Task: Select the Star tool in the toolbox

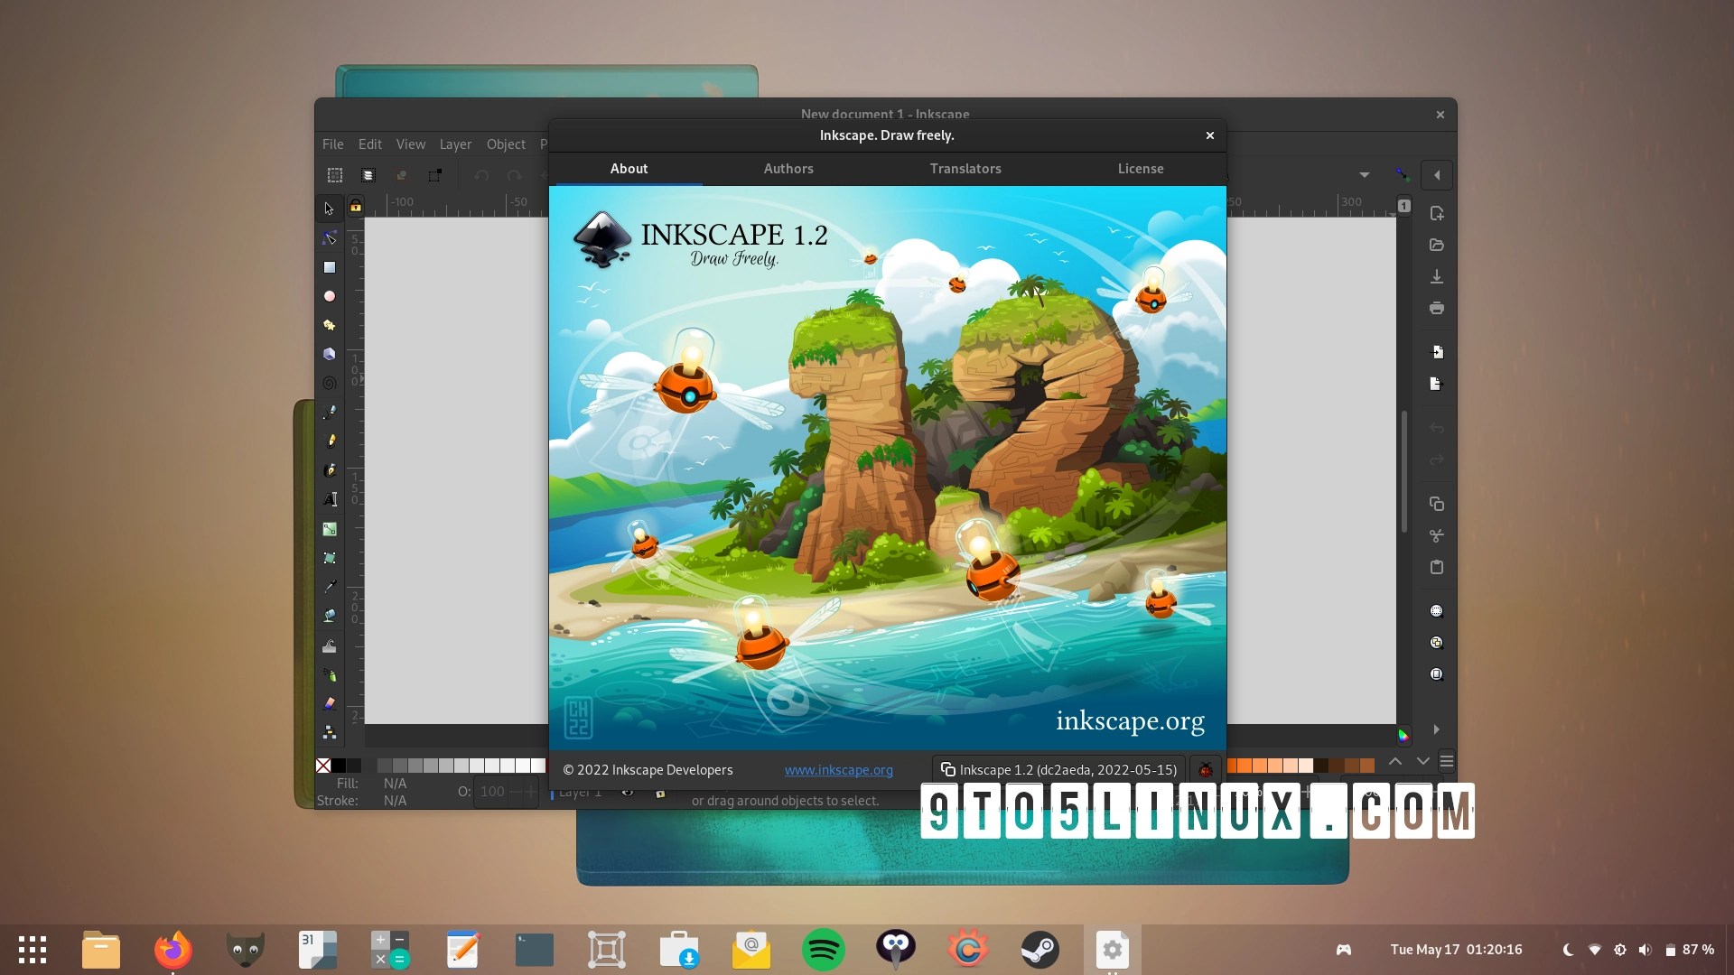Action: coord(330,325)
